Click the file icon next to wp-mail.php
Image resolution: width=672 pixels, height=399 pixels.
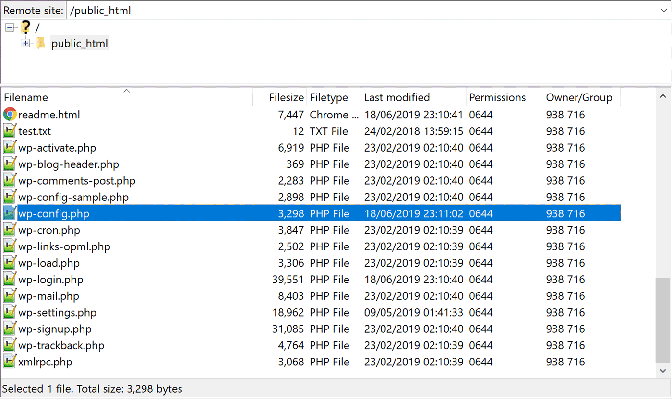(10, 295)
